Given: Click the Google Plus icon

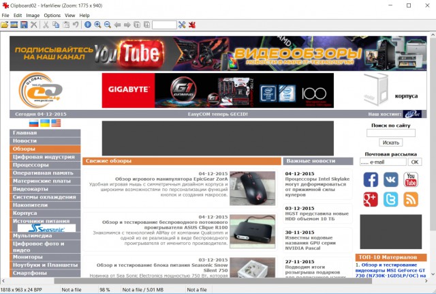Looking at the screenshot, I should [x=371, y=199].
